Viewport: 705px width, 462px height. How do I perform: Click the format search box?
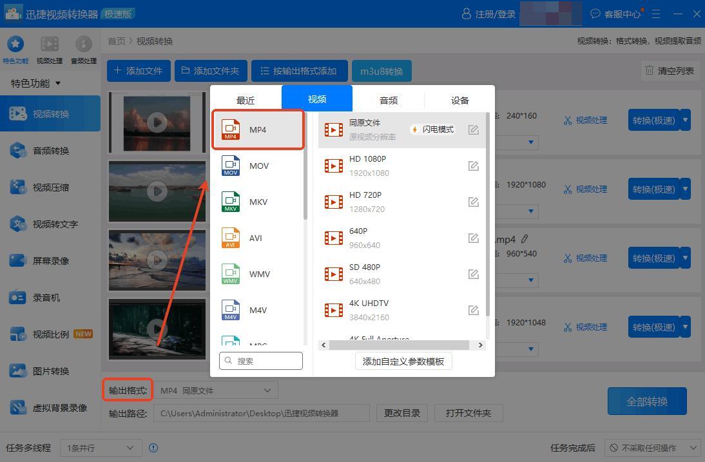coord(261,361)
